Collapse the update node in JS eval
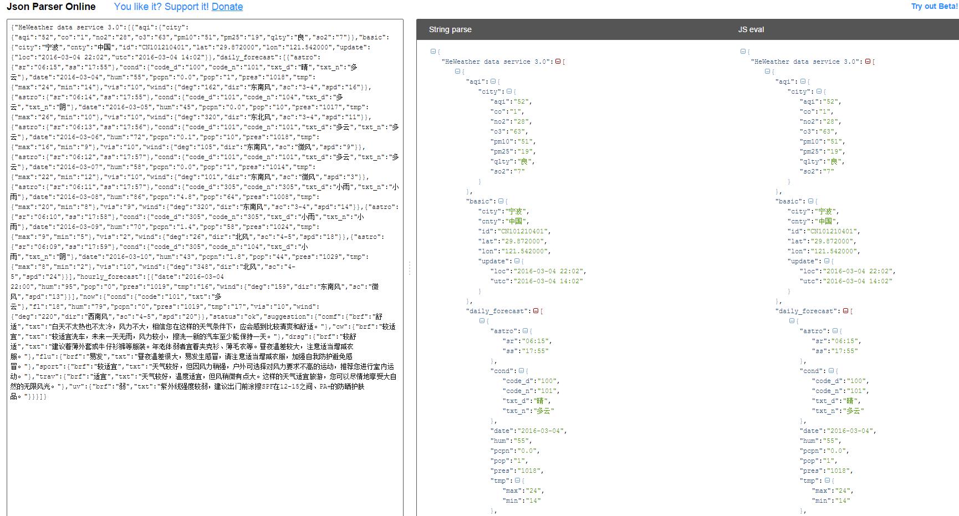 pyautogui.click(x=826, y=261)
